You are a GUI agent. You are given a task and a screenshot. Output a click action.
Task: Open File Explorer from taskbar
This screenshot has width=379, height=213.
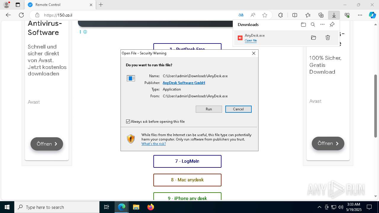pyautogui.click(x=136, y=207)
